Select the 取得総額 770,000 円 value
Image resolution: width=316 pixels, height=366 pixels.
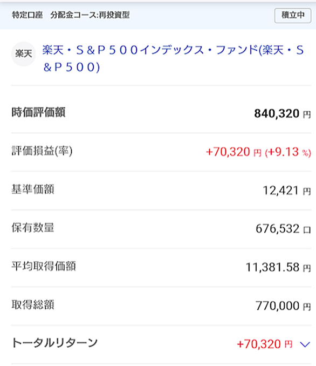(283, 306)
